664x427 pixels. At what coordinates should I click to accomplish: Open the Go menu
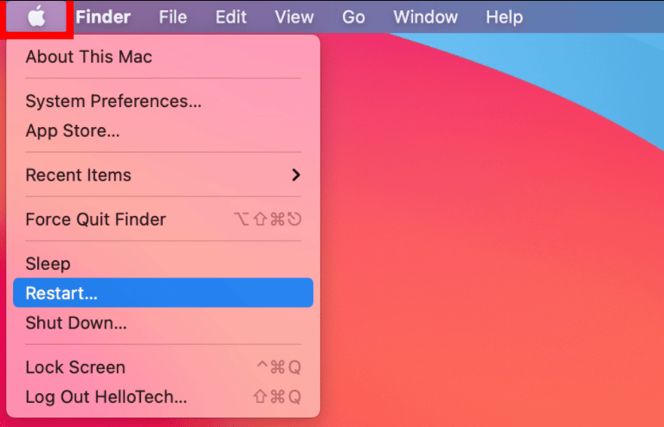[353, 17]
